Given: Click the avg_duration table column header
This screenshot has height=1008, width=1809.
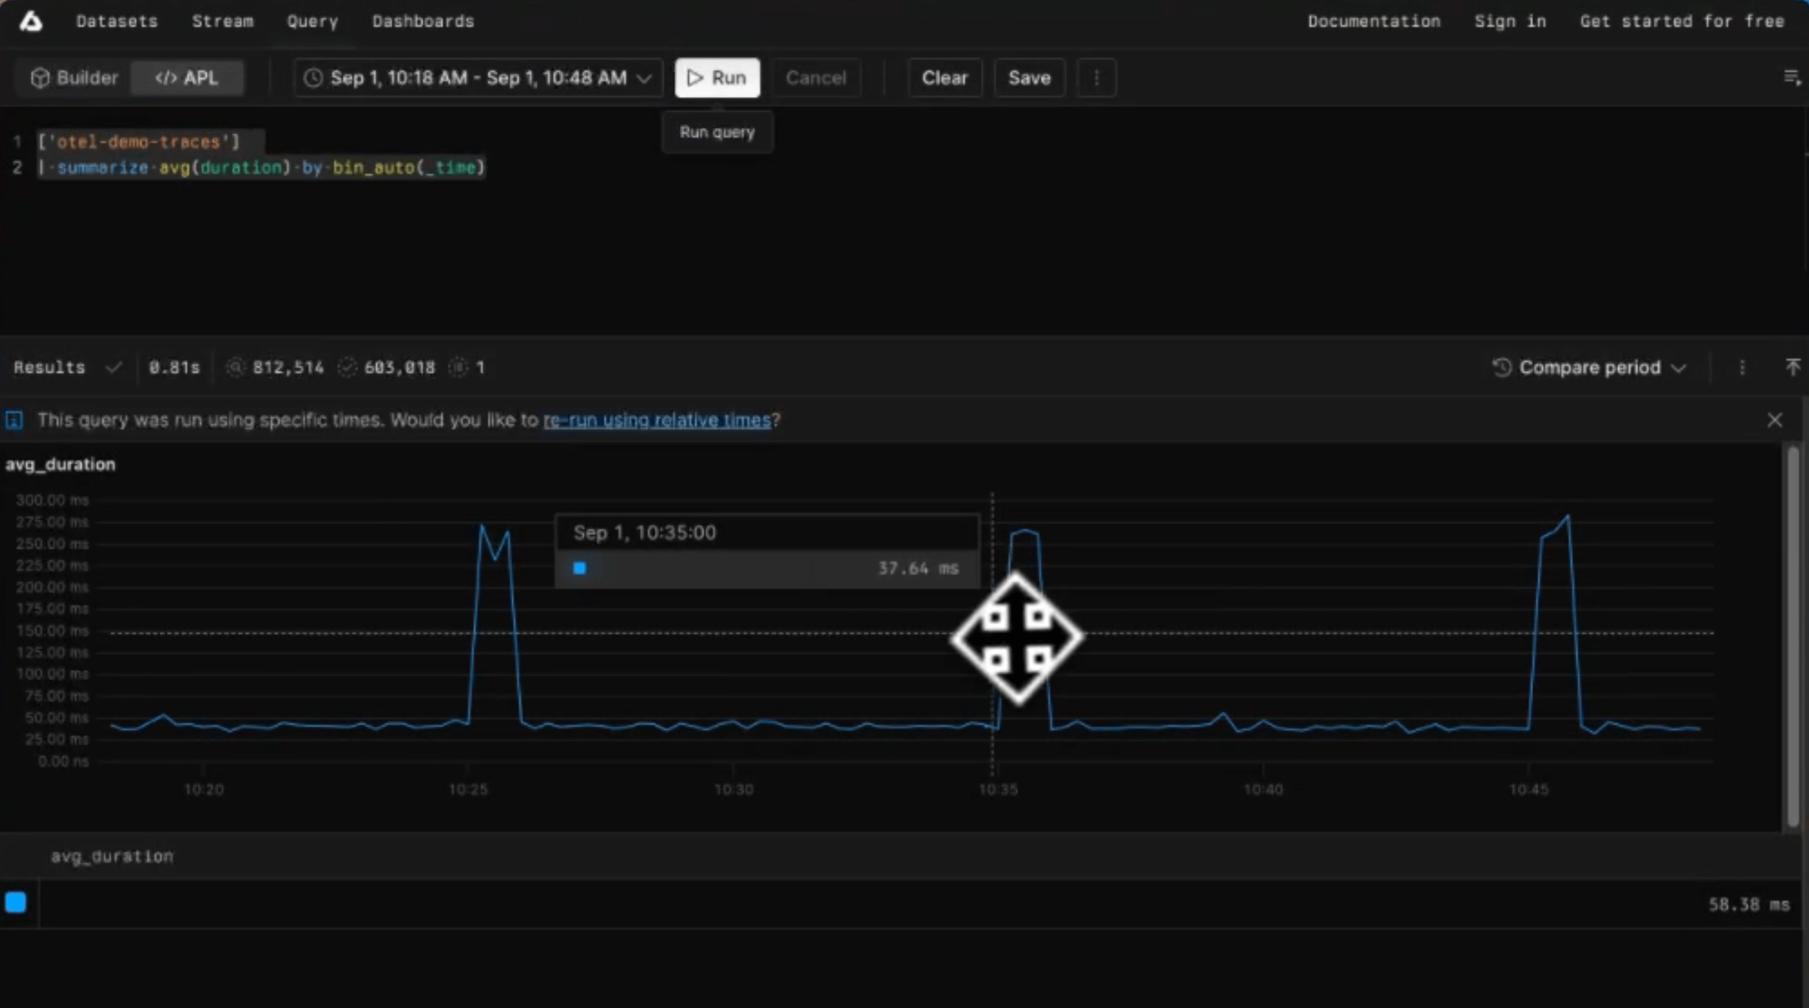Looking at the screenshot, I should 112,856.
